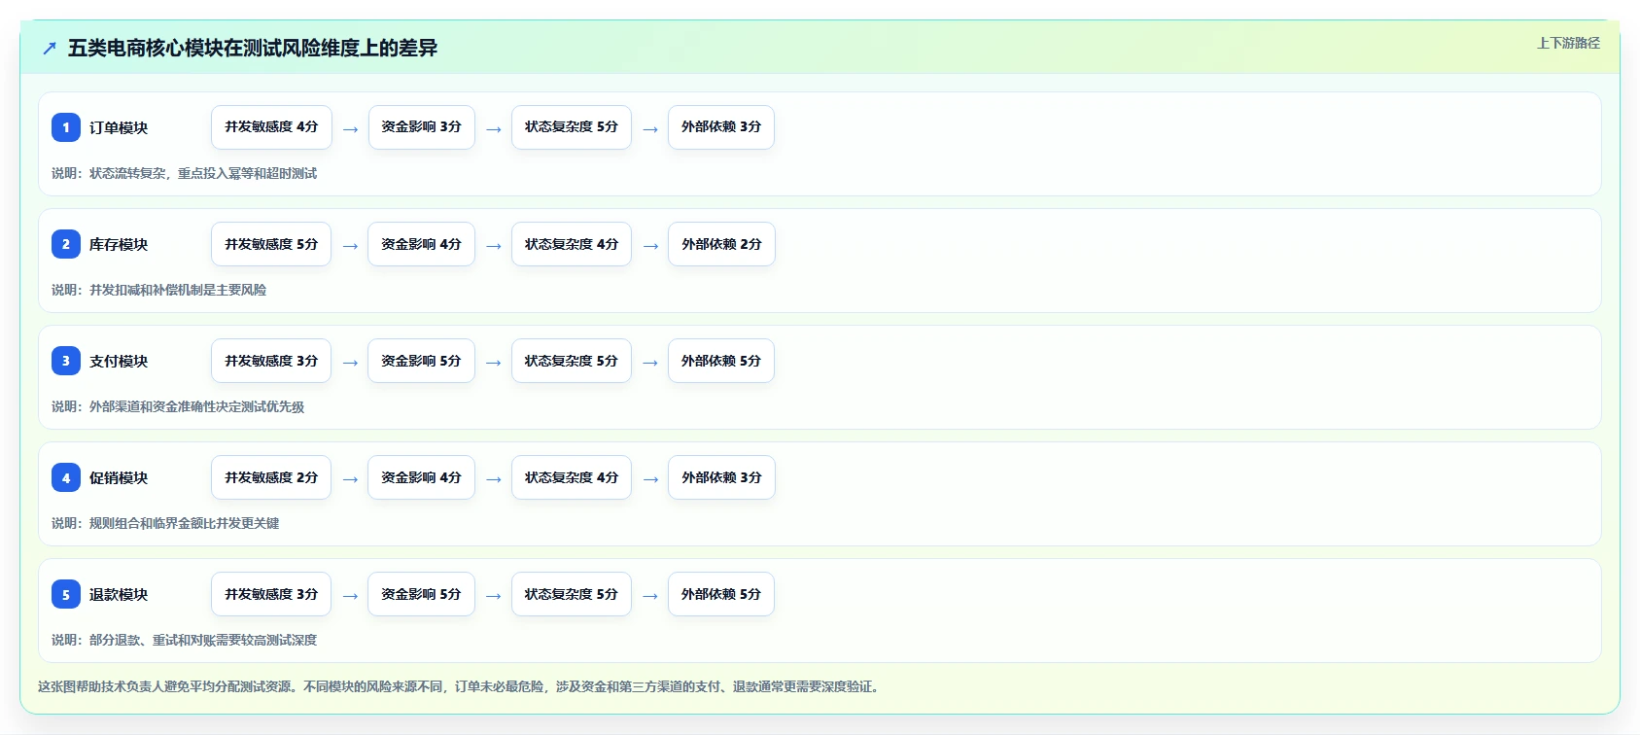Click the 促销模块 row title
Screen dimensions: 1640x735
(x=119, y=477)
